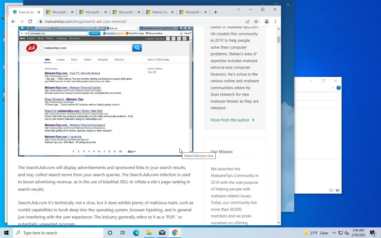This screenshot has width=381, height=238.
Task: Open help in the background Explorer window
Action: click(338, 88)
